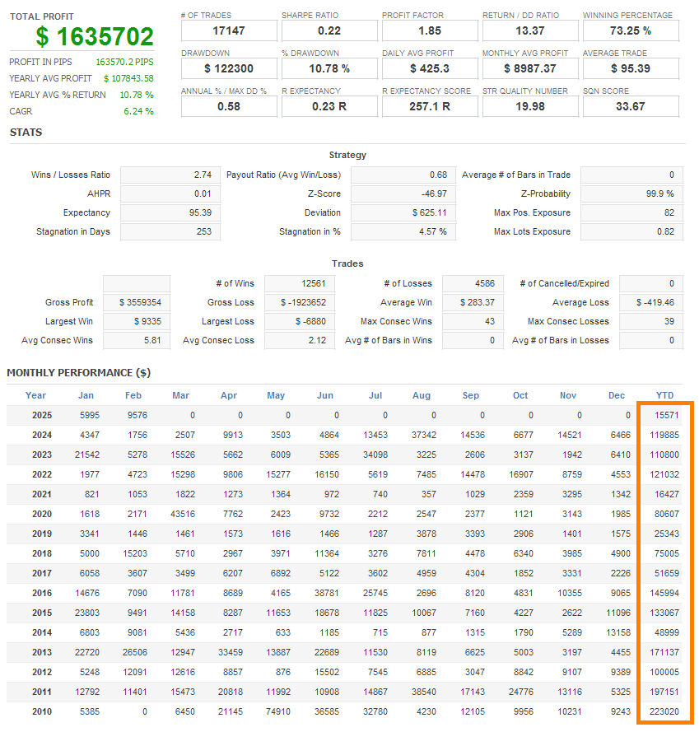Click the 2016 Jun value 38781
The width and height of the screenshot is (699, 732).
(327, 593)
